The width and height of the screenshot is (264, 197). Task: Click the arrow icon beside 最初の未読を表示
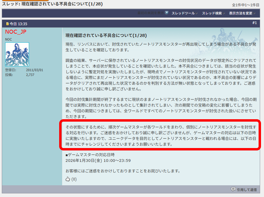[x=167, y=13]
